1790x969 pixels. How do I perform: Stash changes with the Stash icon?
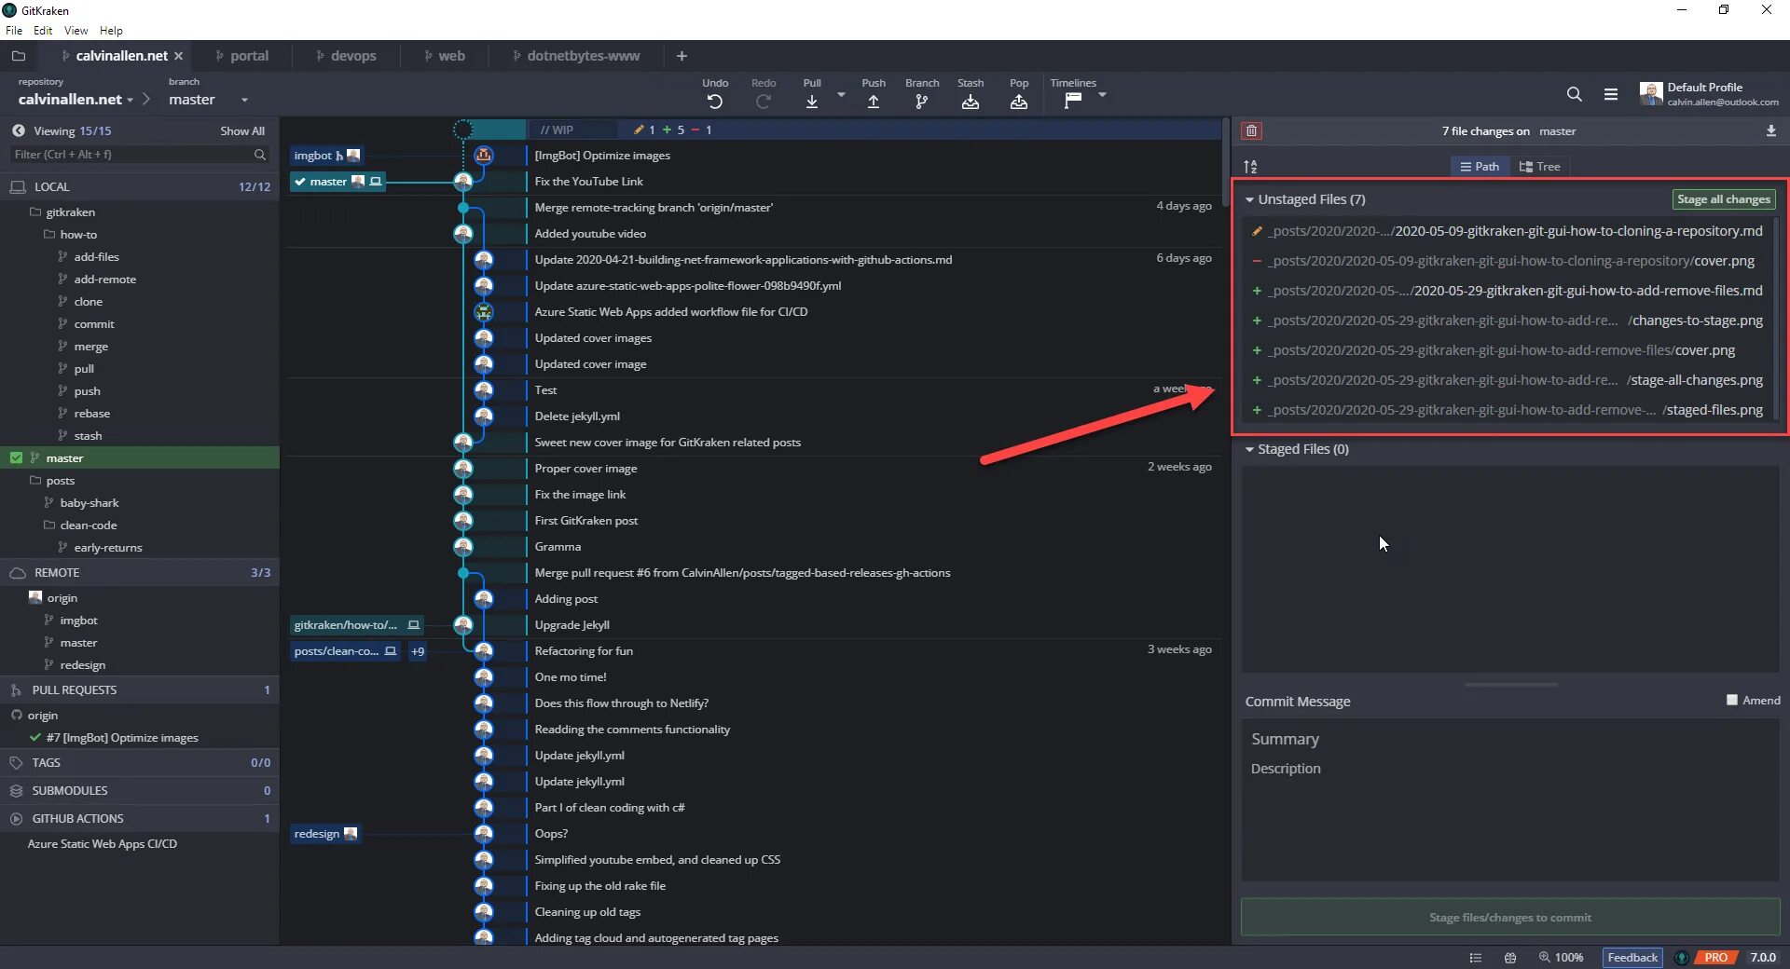coord(971,102)
